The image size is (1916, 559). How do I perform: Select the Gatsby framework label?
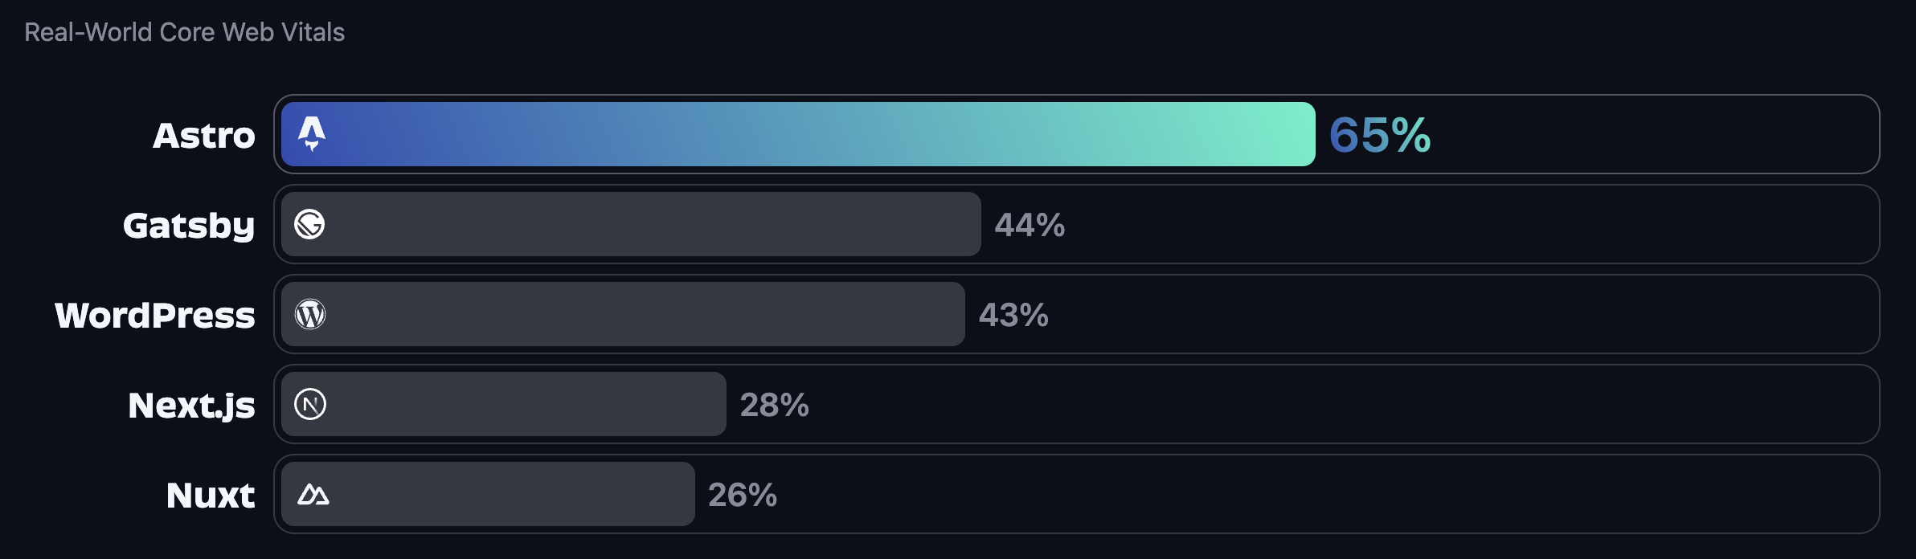[189, 225]
